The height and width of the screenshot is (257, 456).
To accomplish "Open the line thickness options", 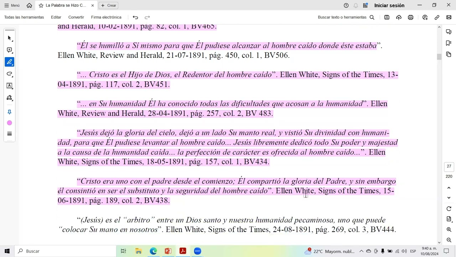I will (x=10, y=133).
